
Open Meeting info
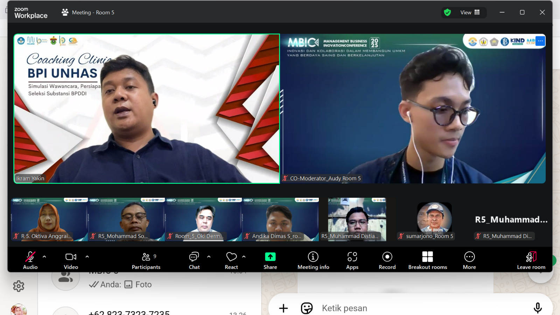click(x=313, y=260)
